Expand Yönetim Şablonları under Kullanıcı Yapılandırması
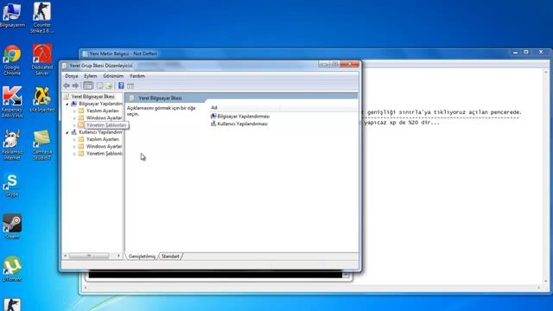 point(74,154)
